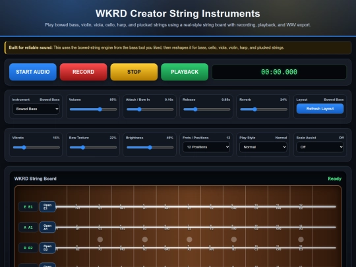Click the Vibrato 16% value

[x=56, y=138]
